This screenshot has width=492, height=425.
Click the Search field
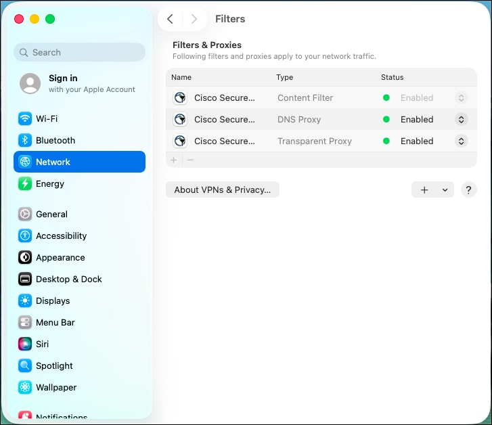pos(79,52)
